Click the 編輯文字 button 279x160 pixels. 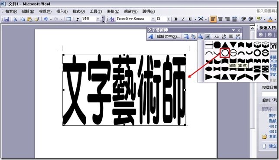tap(168, 36)
